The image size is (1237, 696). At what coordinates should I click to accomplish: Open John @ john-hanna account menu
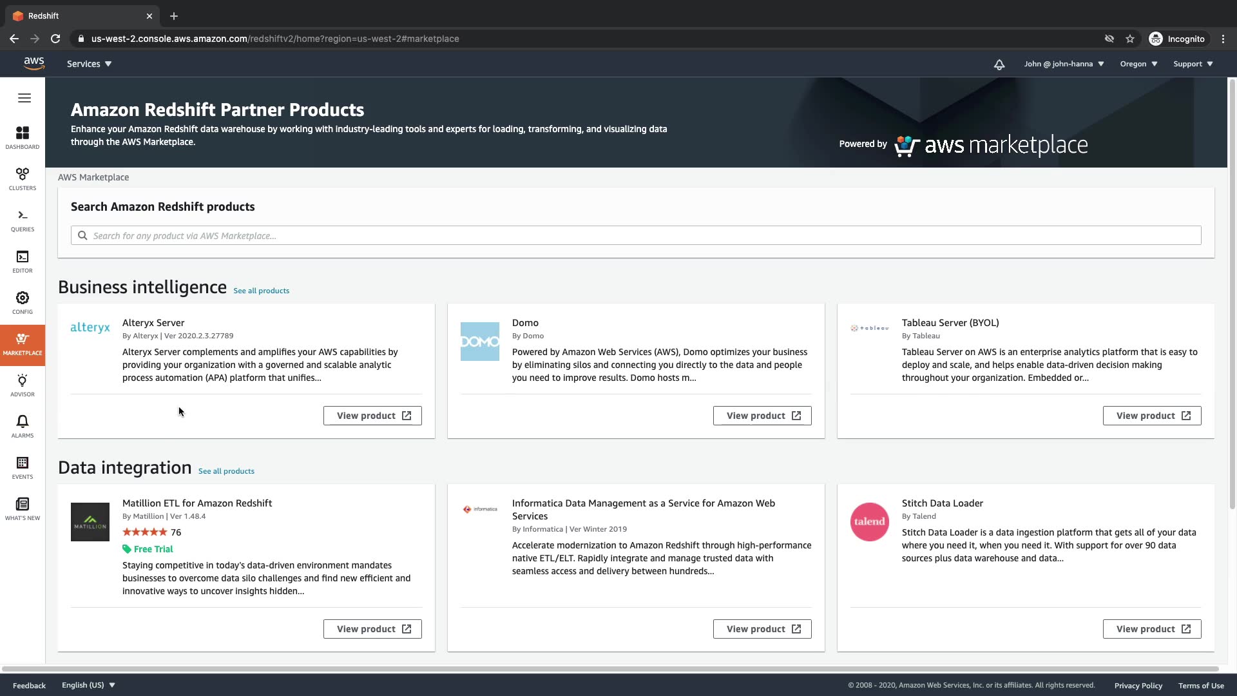(1064, 64)
